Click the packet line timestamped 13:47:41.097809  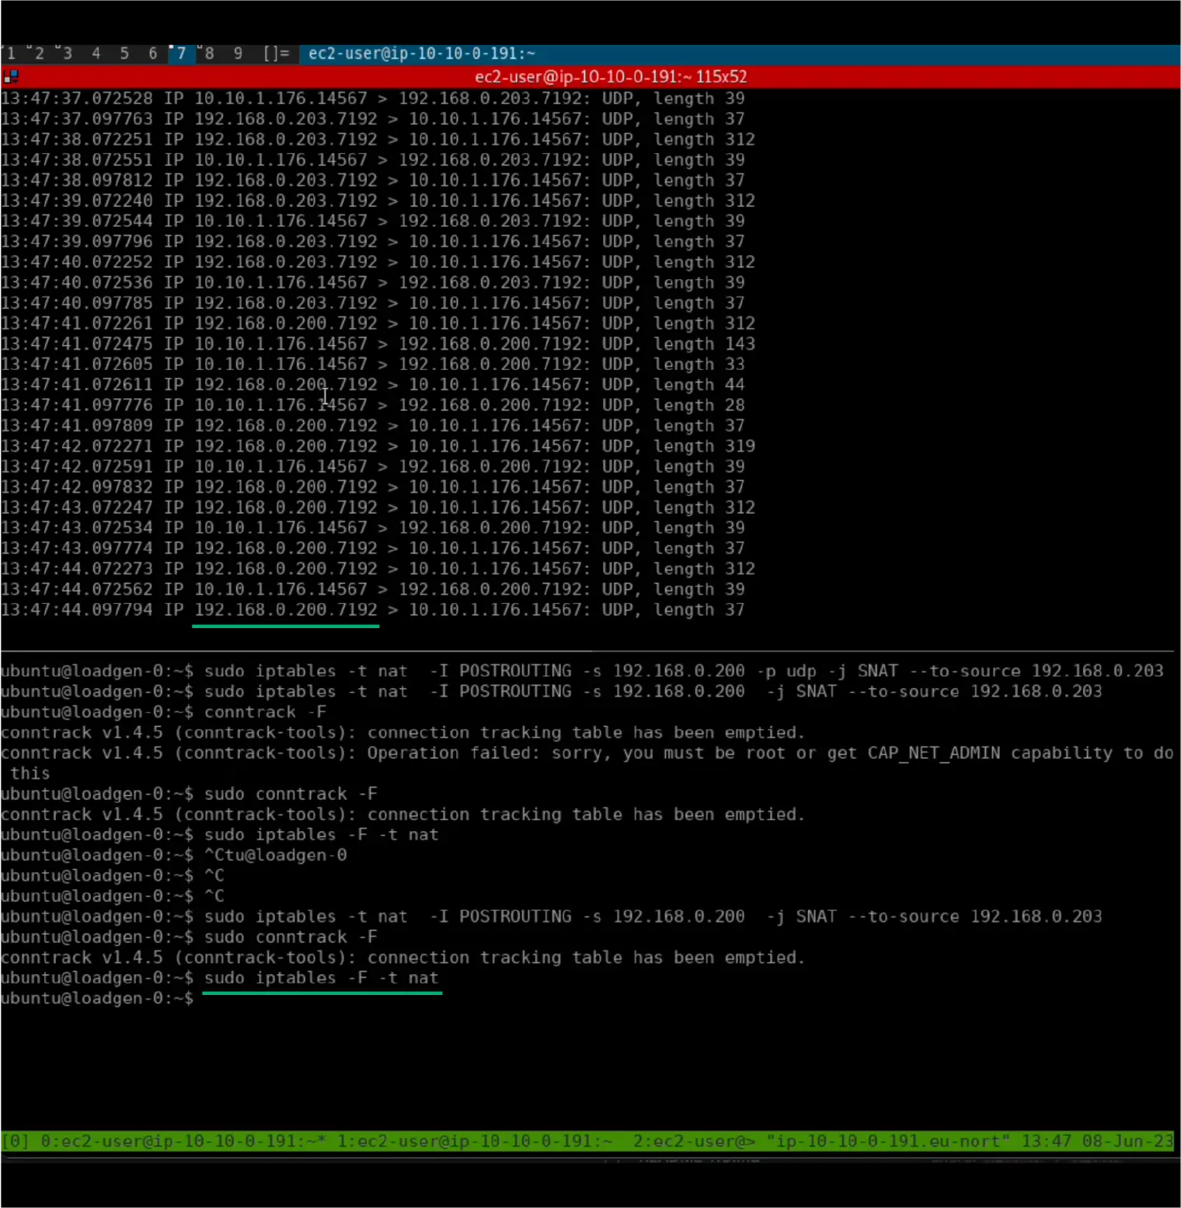tap(373, 426)
